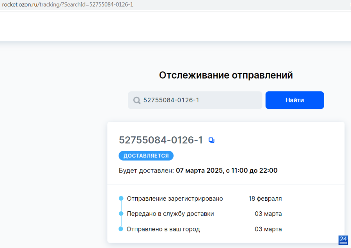The image size is (351, 248).
Task: Click the magnifier icon in search field
Action: [137, 100]
